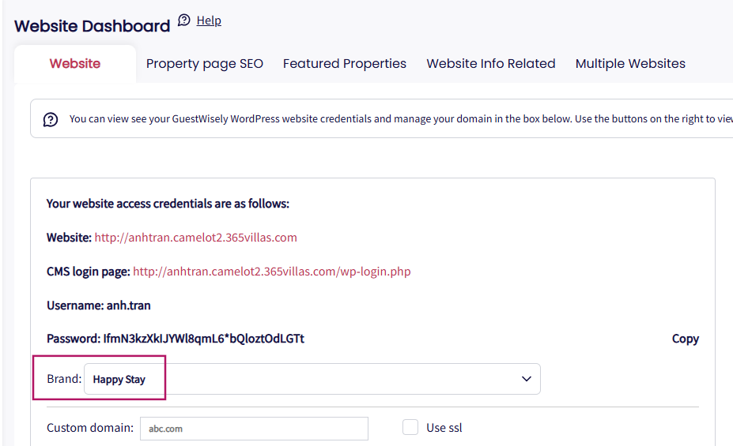Switch to the Website tab
733x446 pixels.
[x=75, y=64]
